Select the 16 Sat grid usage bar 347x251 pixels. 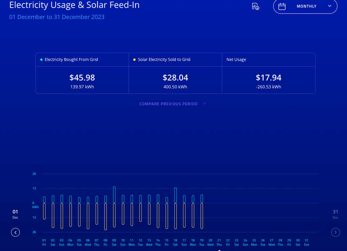coord(175,195)
